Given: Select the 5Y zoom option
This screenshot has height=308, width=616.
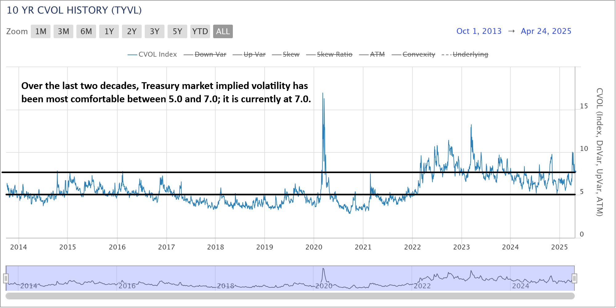Looking at the screenshot, I should coord(177,31).
